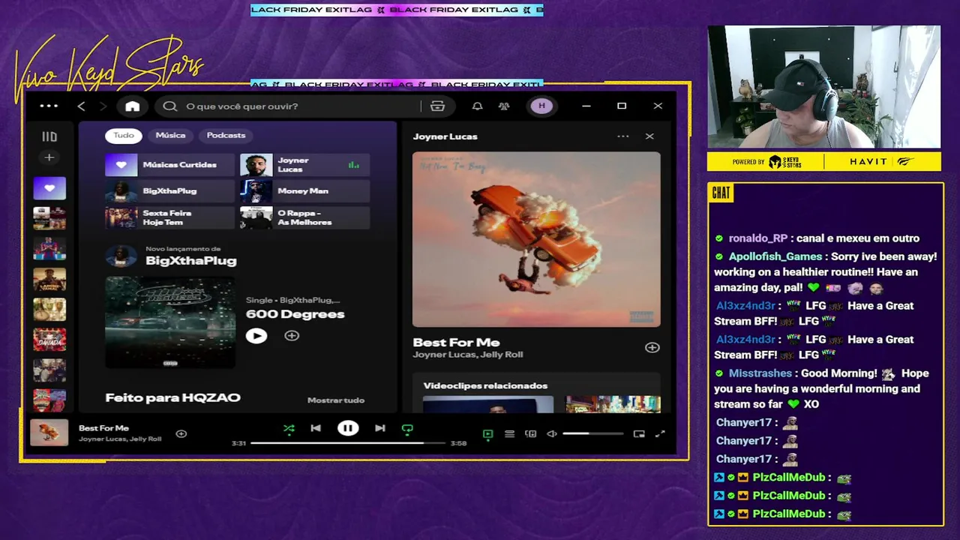Select the 'Podcasts' filter chip

[x=226, y=136]
